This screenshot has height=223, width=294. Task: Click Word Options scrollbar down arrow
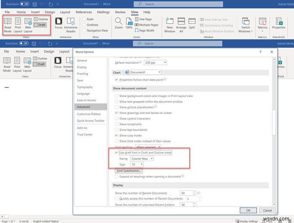point(274,204)
